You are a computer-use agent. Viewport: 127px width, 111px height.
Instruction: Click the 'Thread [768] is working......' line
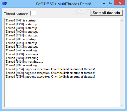(24, 50)
